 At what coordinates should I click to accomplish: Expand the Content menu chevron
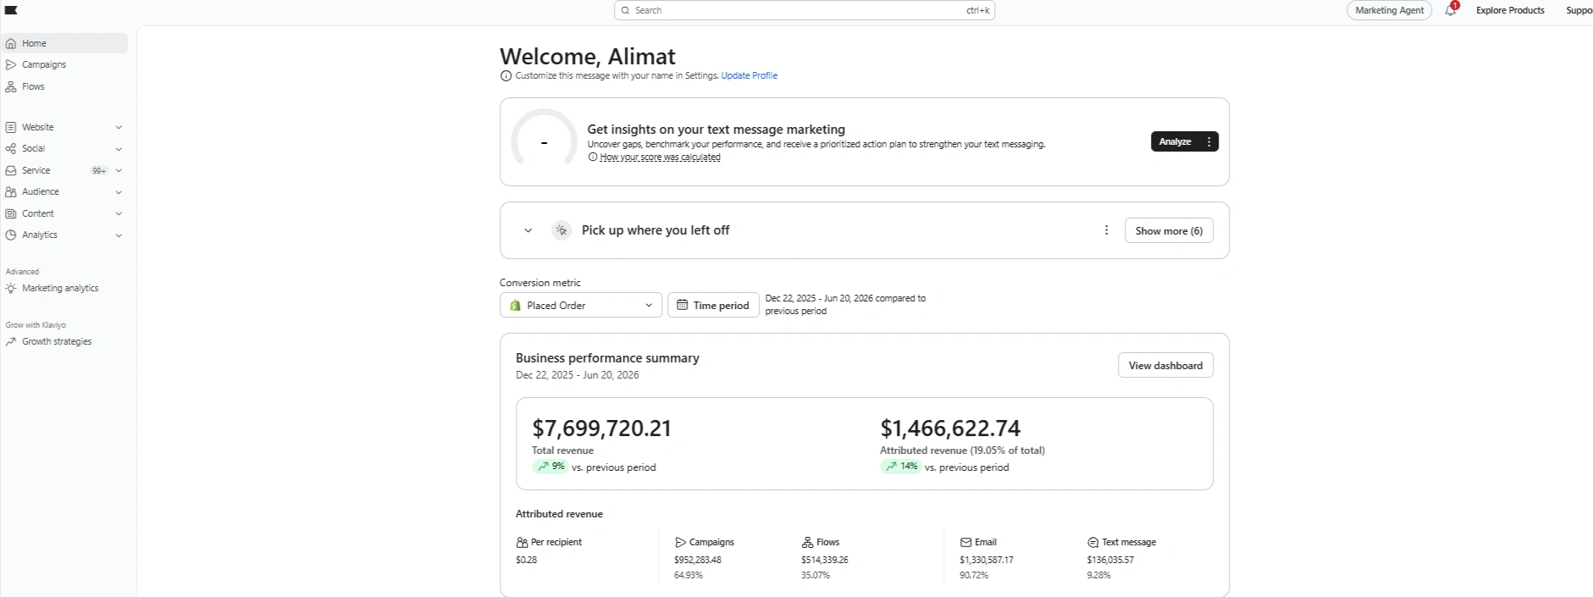pos(119,213)
